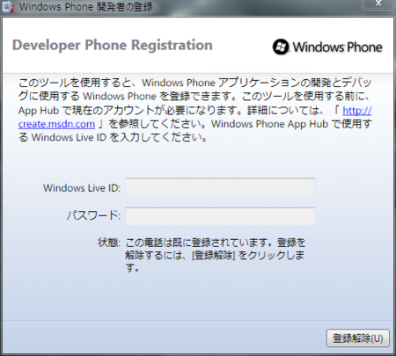The image size is (396, 356).
Task: Click the Developer Phone Registration heading
Action: click(x=113, y=46)
